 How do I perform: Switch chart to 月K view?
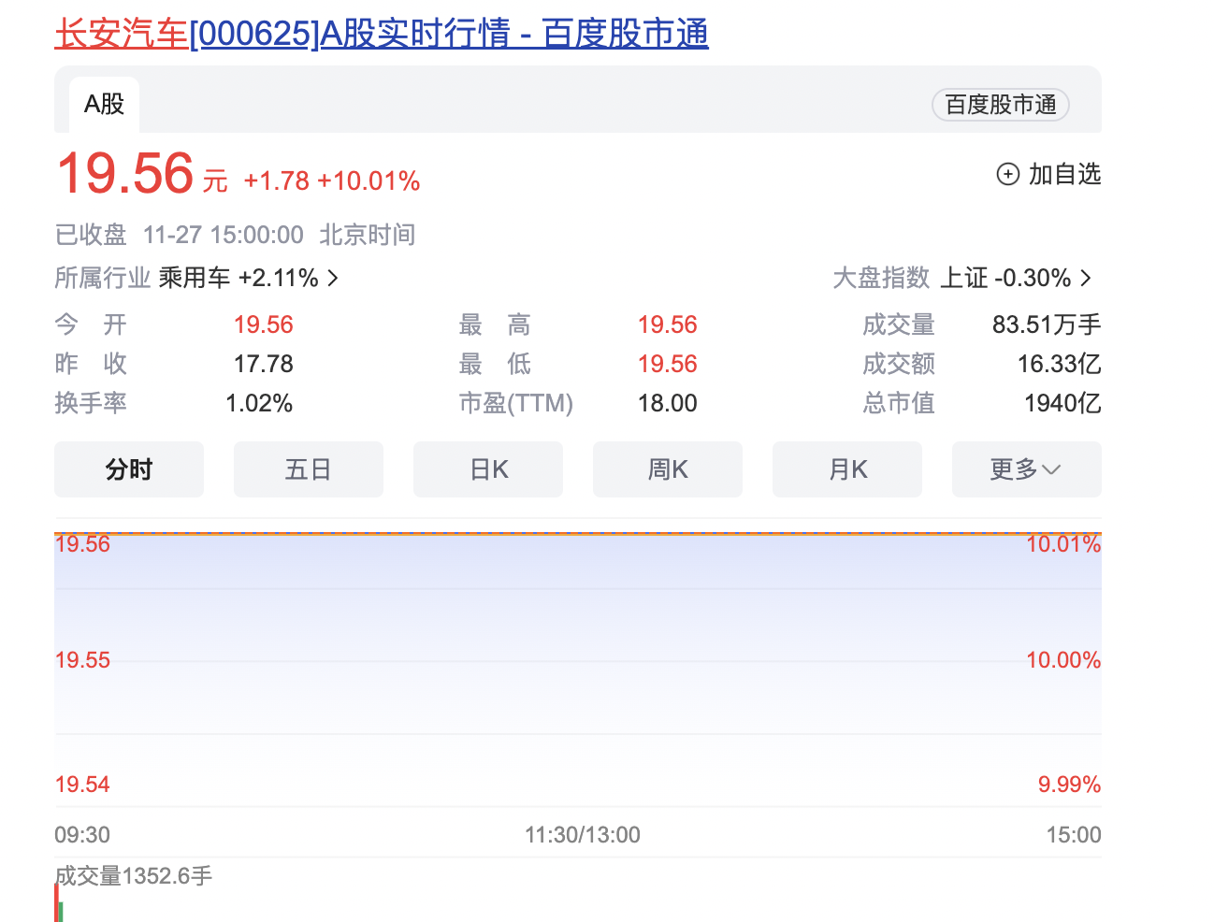pos(847,469)
